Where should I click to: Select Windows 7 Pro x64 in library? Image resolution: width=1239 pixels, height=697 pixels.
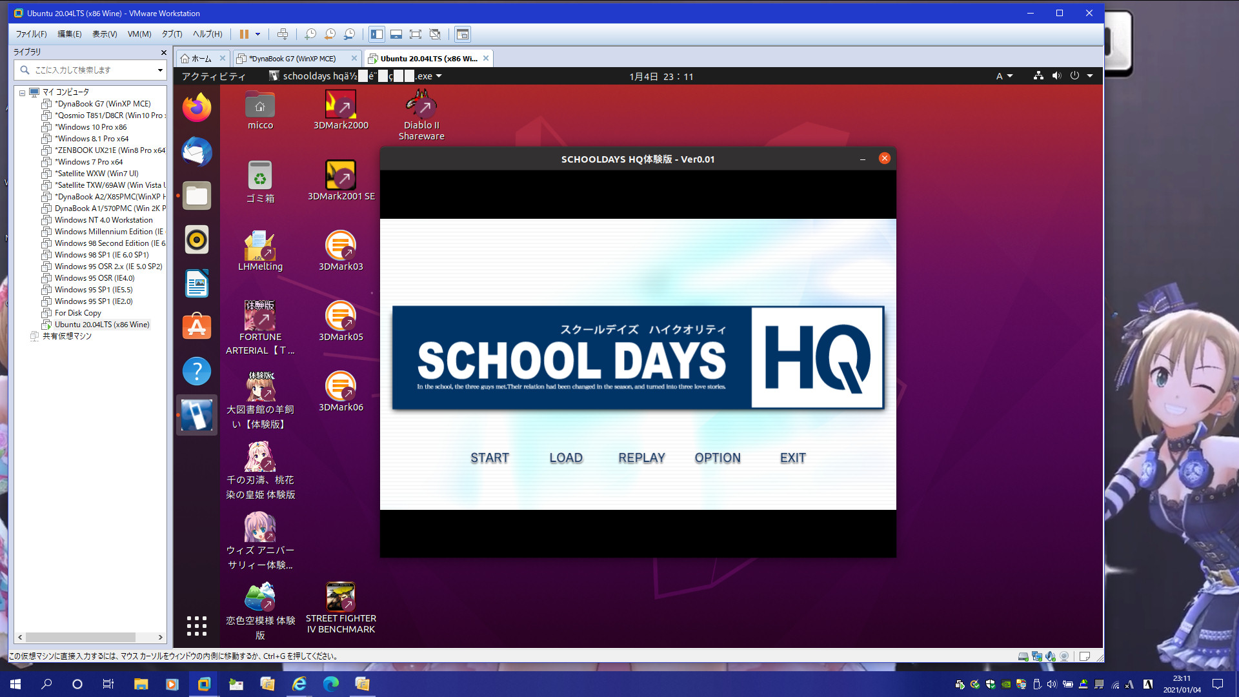88,162
